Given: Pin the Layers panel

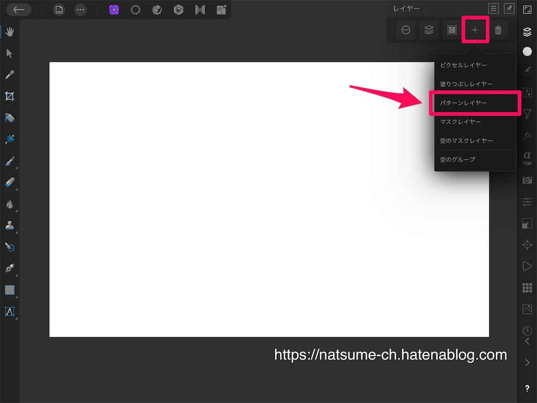Looking at the screenshot, I should point(509,8).
